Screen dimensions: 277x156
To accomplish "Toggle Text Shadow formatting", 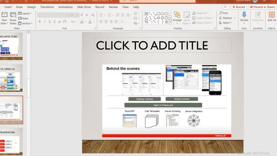I will click(x=55, y=22).
